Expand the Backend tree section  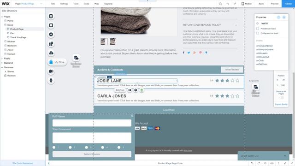pos(2,63)
